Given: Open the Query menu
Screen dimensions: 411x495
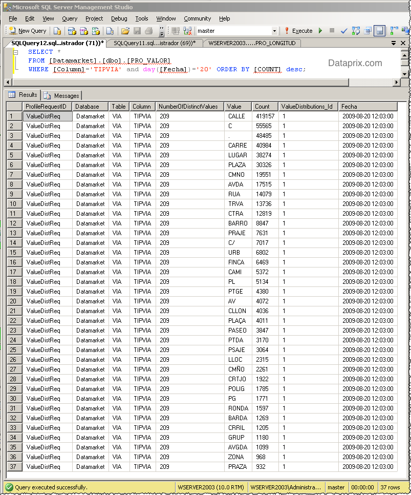Looking at the screenshot, I should coord(69,18).
